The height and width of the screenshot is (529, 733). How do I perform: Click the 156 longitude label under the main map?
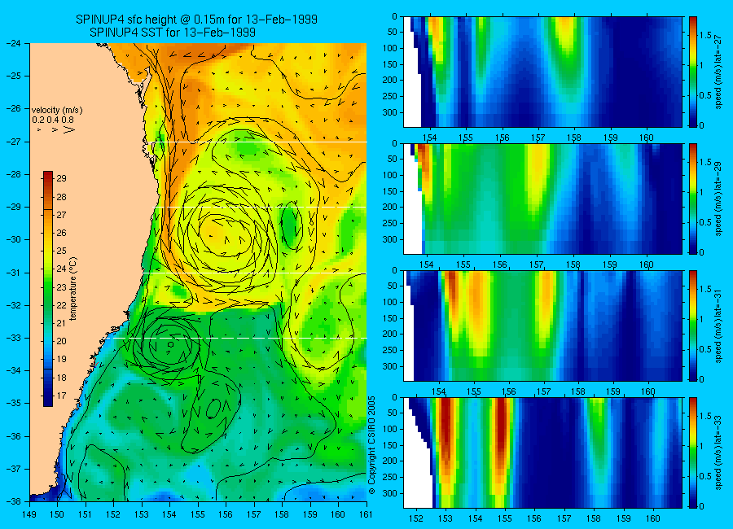point(226,514)
